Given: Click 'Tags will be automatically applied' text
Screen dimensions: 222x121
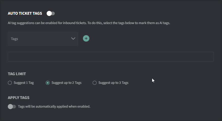Looking at the screenshot, I should click(x=54, y=107).
